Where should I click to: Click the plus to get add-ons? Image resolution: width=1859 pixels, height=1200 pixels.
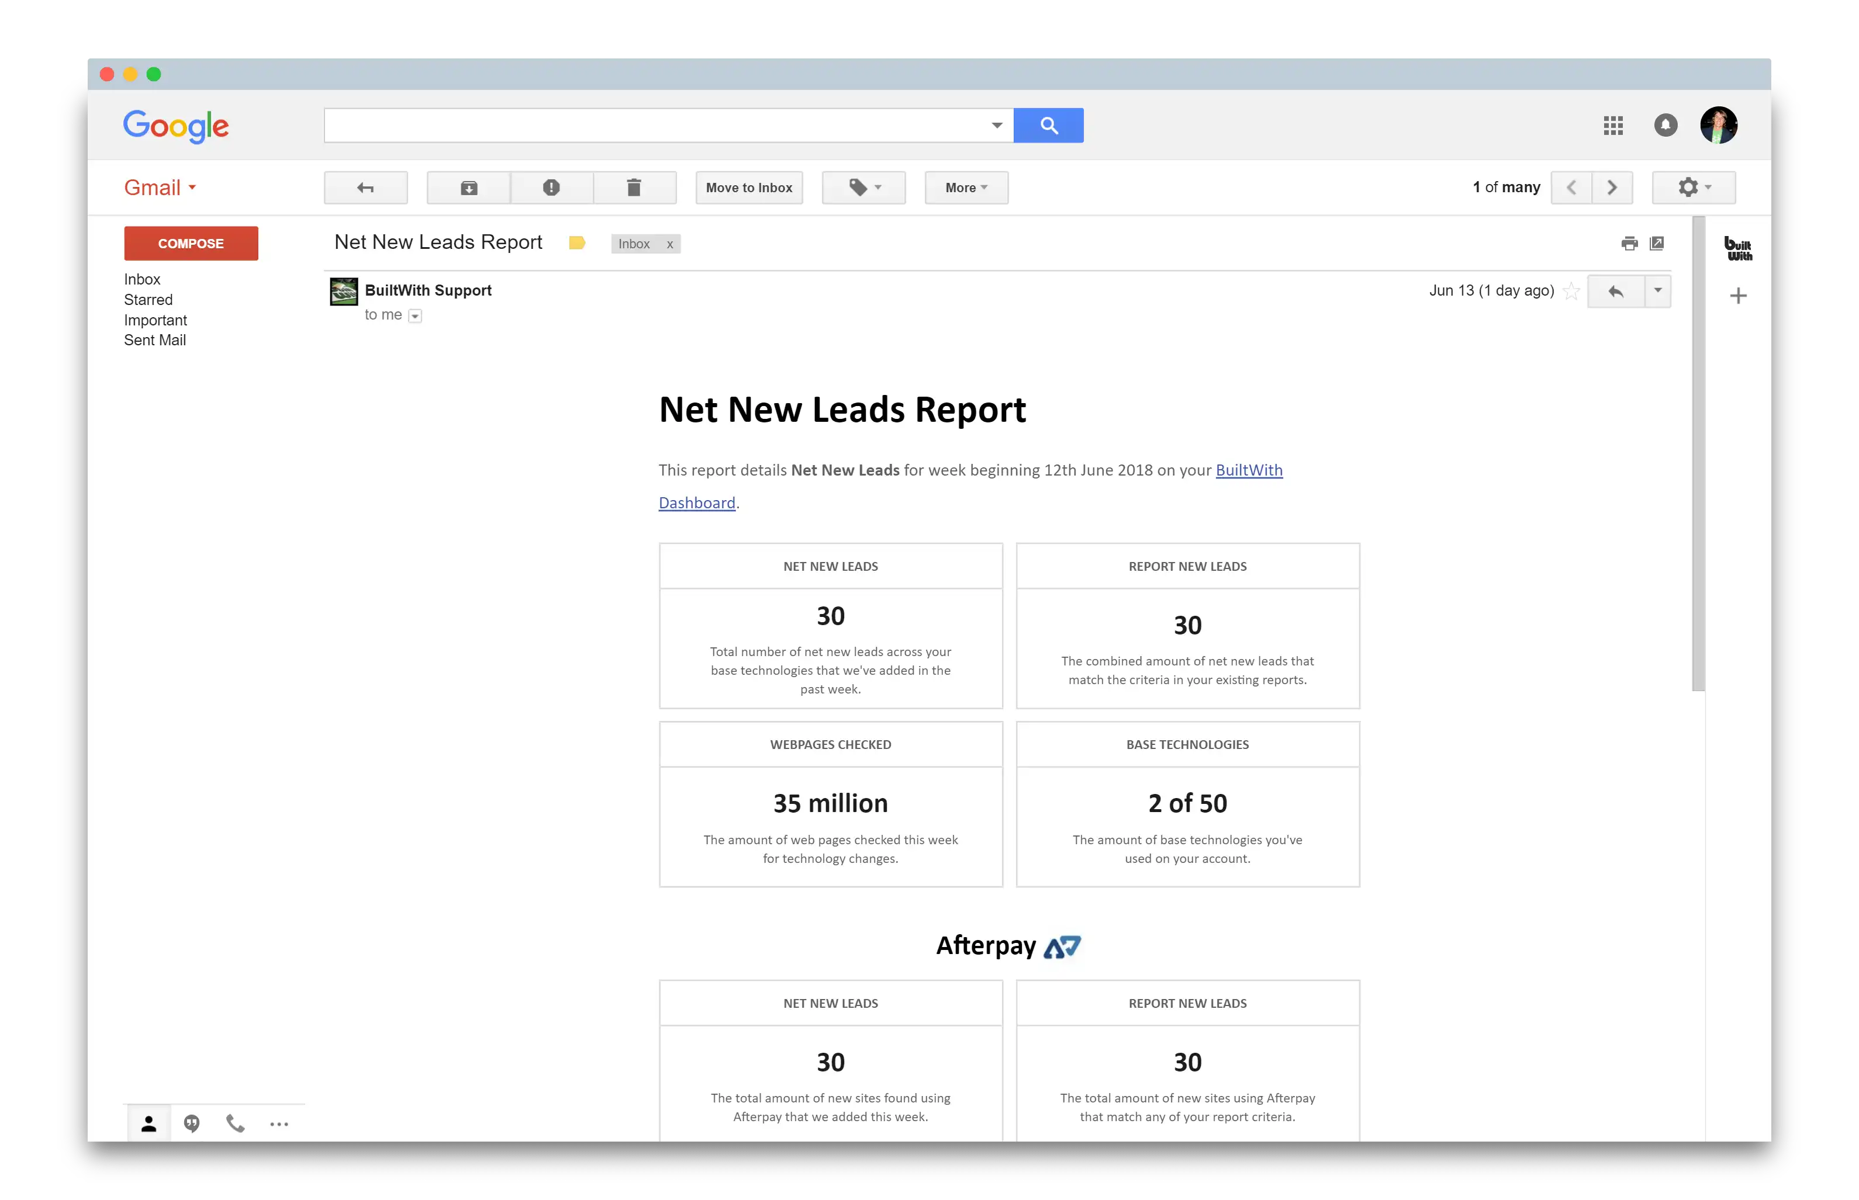[x=1737, y=296]
